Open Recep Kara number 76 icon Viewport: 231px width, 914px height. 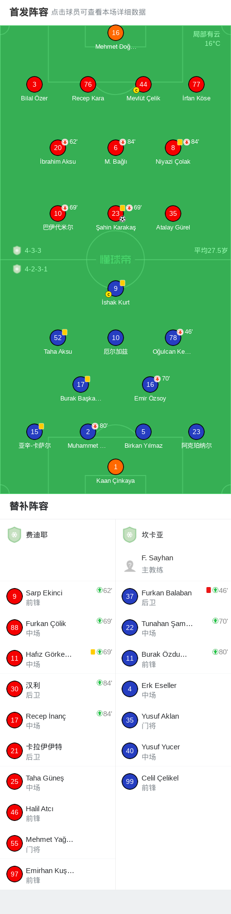coord(88,84)
